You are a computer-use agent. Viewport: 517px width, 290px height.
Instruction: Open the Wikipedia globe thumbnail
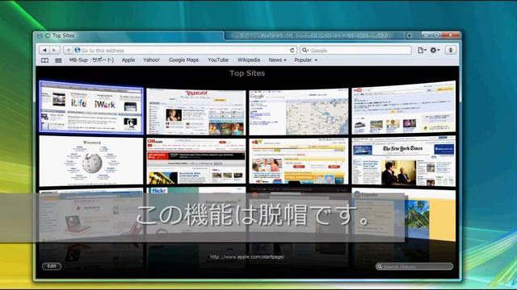pos(91,161)
